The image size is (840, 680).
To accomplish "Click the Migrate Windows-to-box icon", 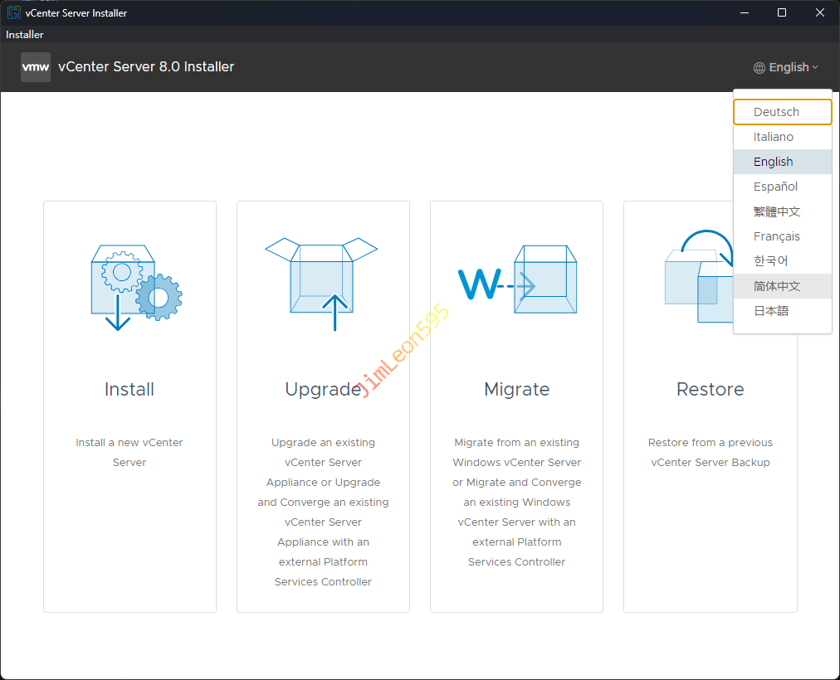I will tap(516, 282).
